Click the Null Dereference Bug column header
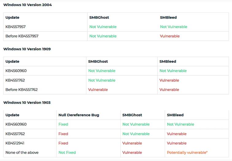This screenshot has height=161, width=232. click(x=79, y=115)
